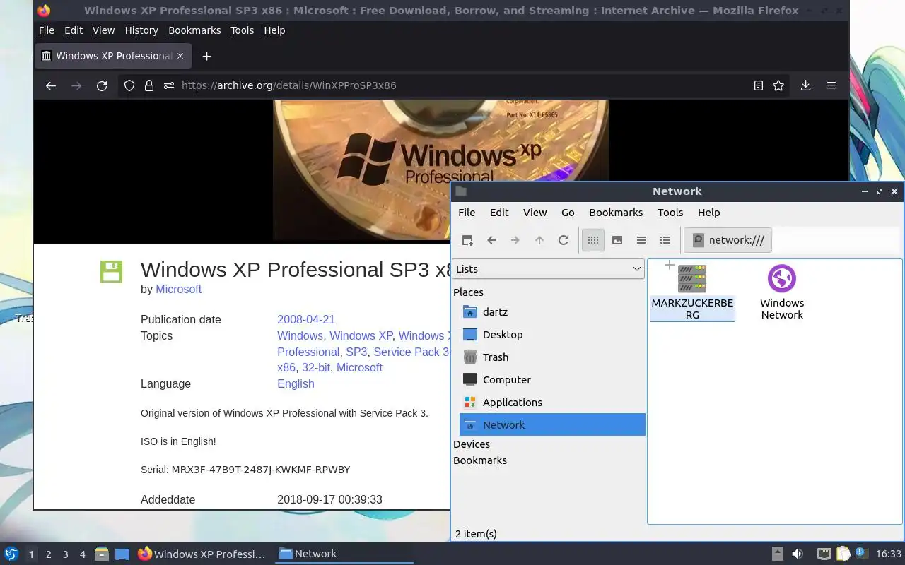Image resolution: width=905 pixels, height=565 pixels.
Task: Open the file manager Bookmarks menu
Action: 616,213
